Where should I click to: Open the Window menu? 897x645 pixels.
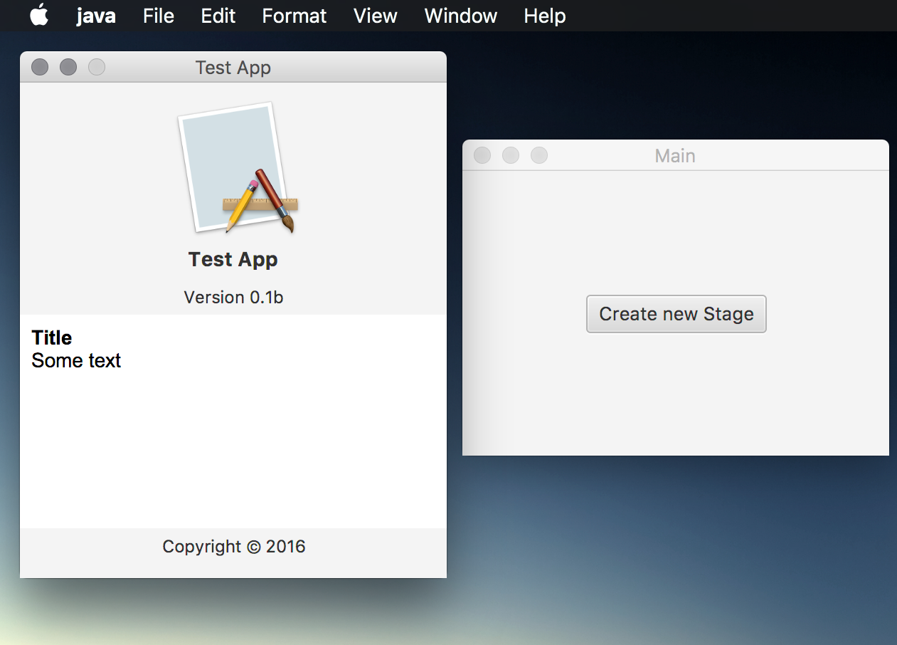460,16
